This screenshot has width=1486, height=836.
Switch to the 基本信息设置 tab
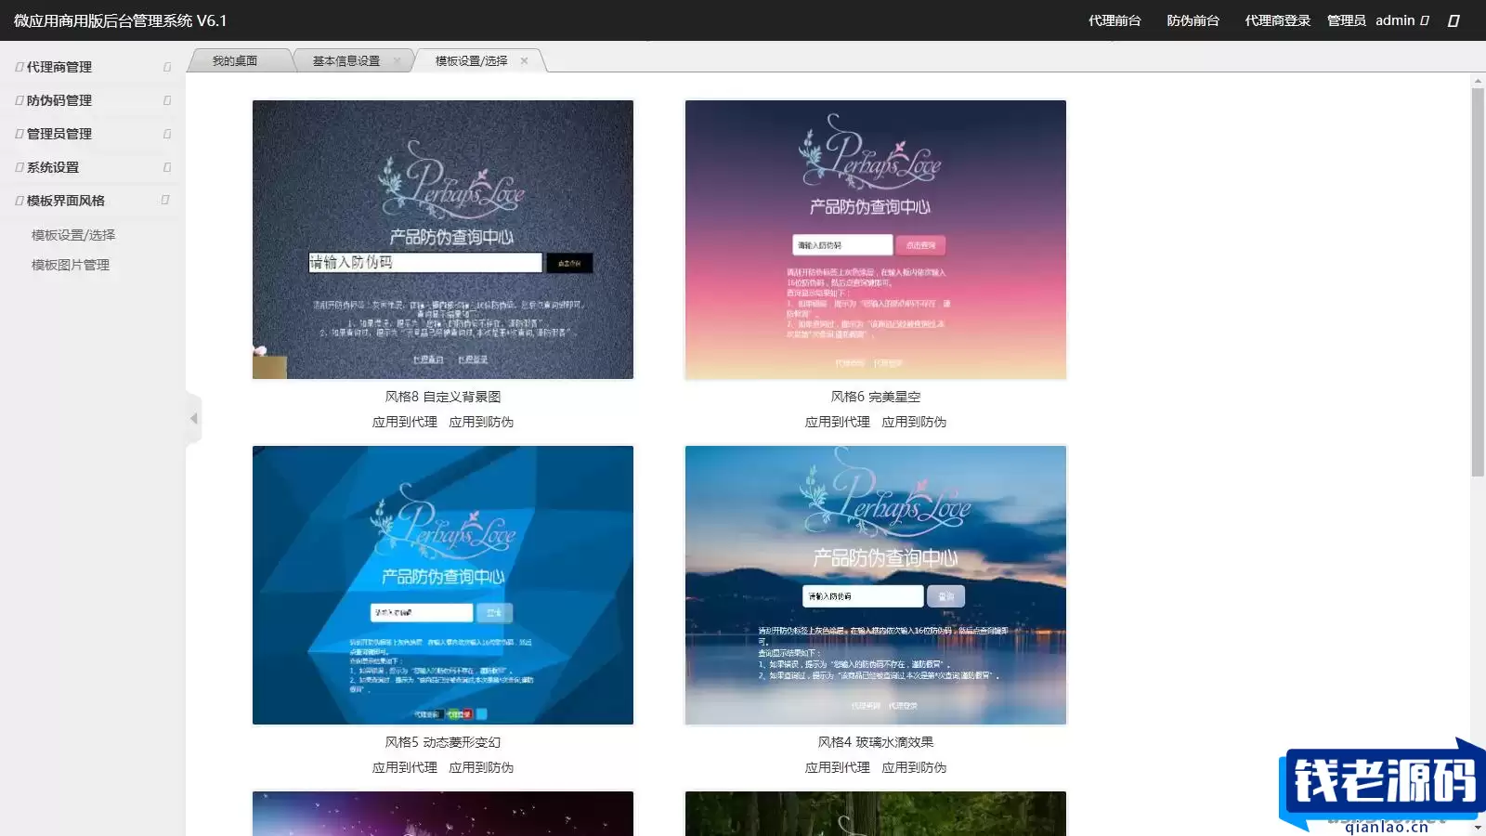(x=346, y=61)
